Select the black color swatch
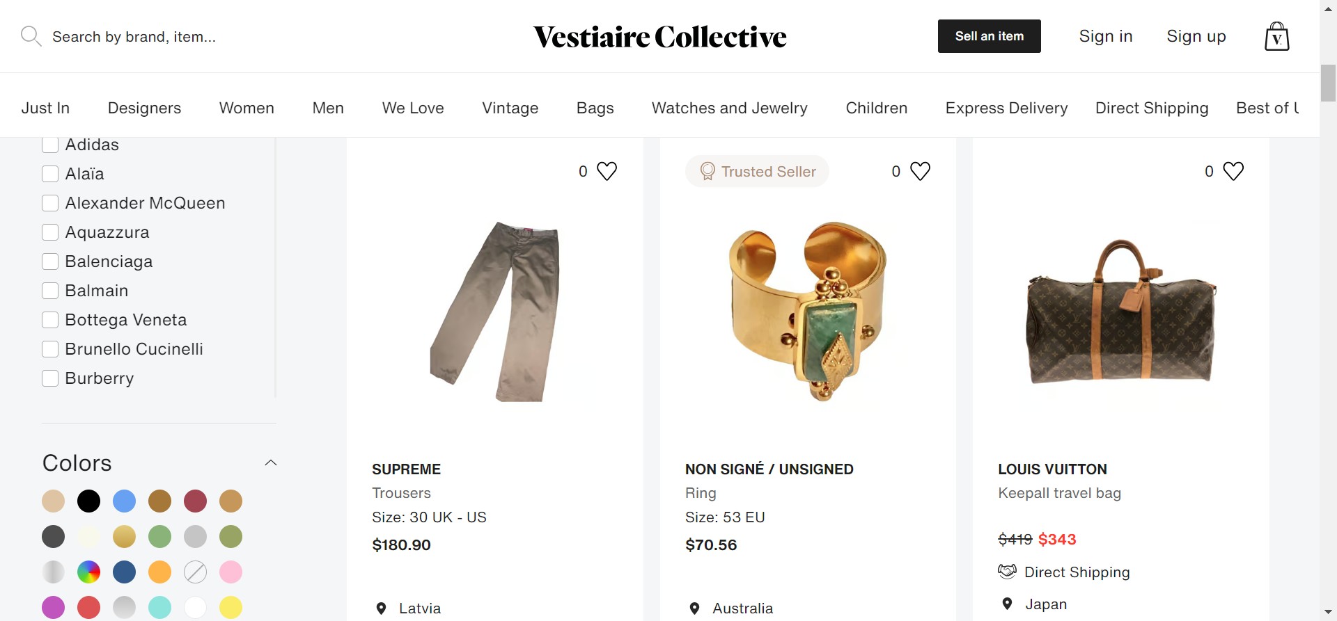Screen dimensions: 1337x621 [x=88, y=501]
